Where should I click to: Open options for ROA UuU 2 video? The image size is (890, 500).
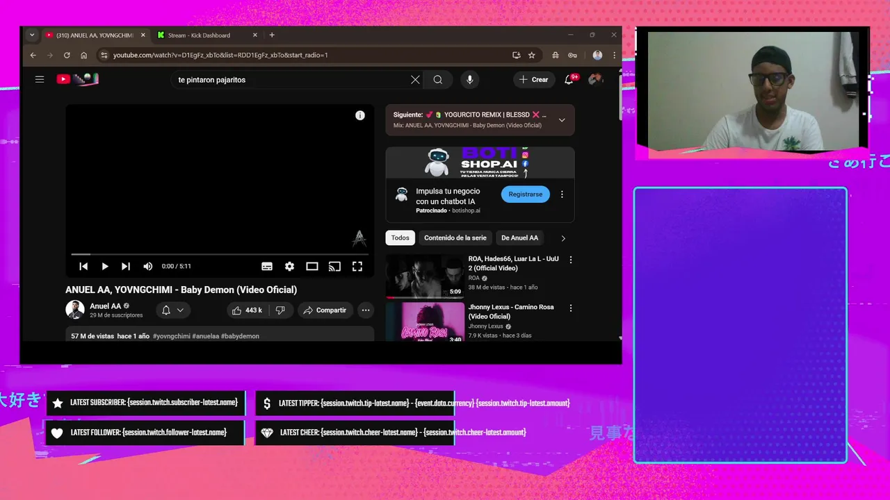(571, 260)
